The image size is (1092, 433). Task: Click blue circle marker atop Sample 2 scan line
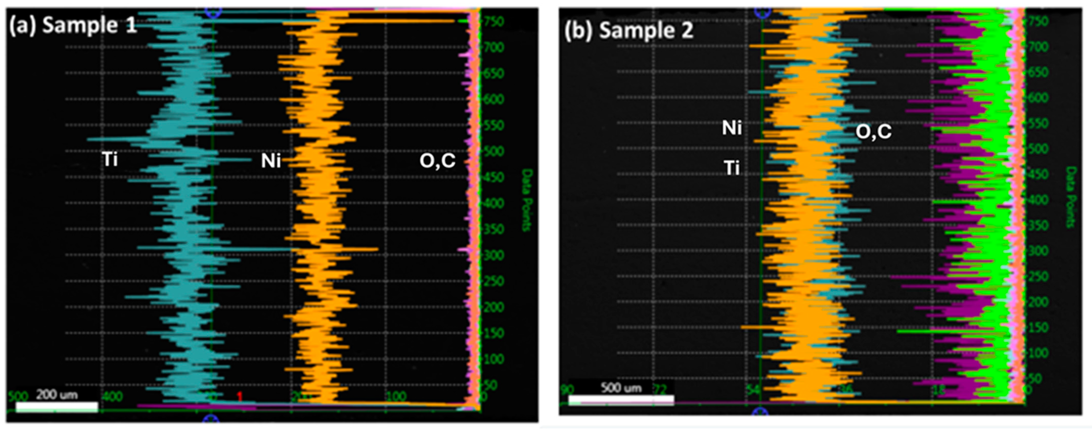pyautogui.click(x=763, y=12)
